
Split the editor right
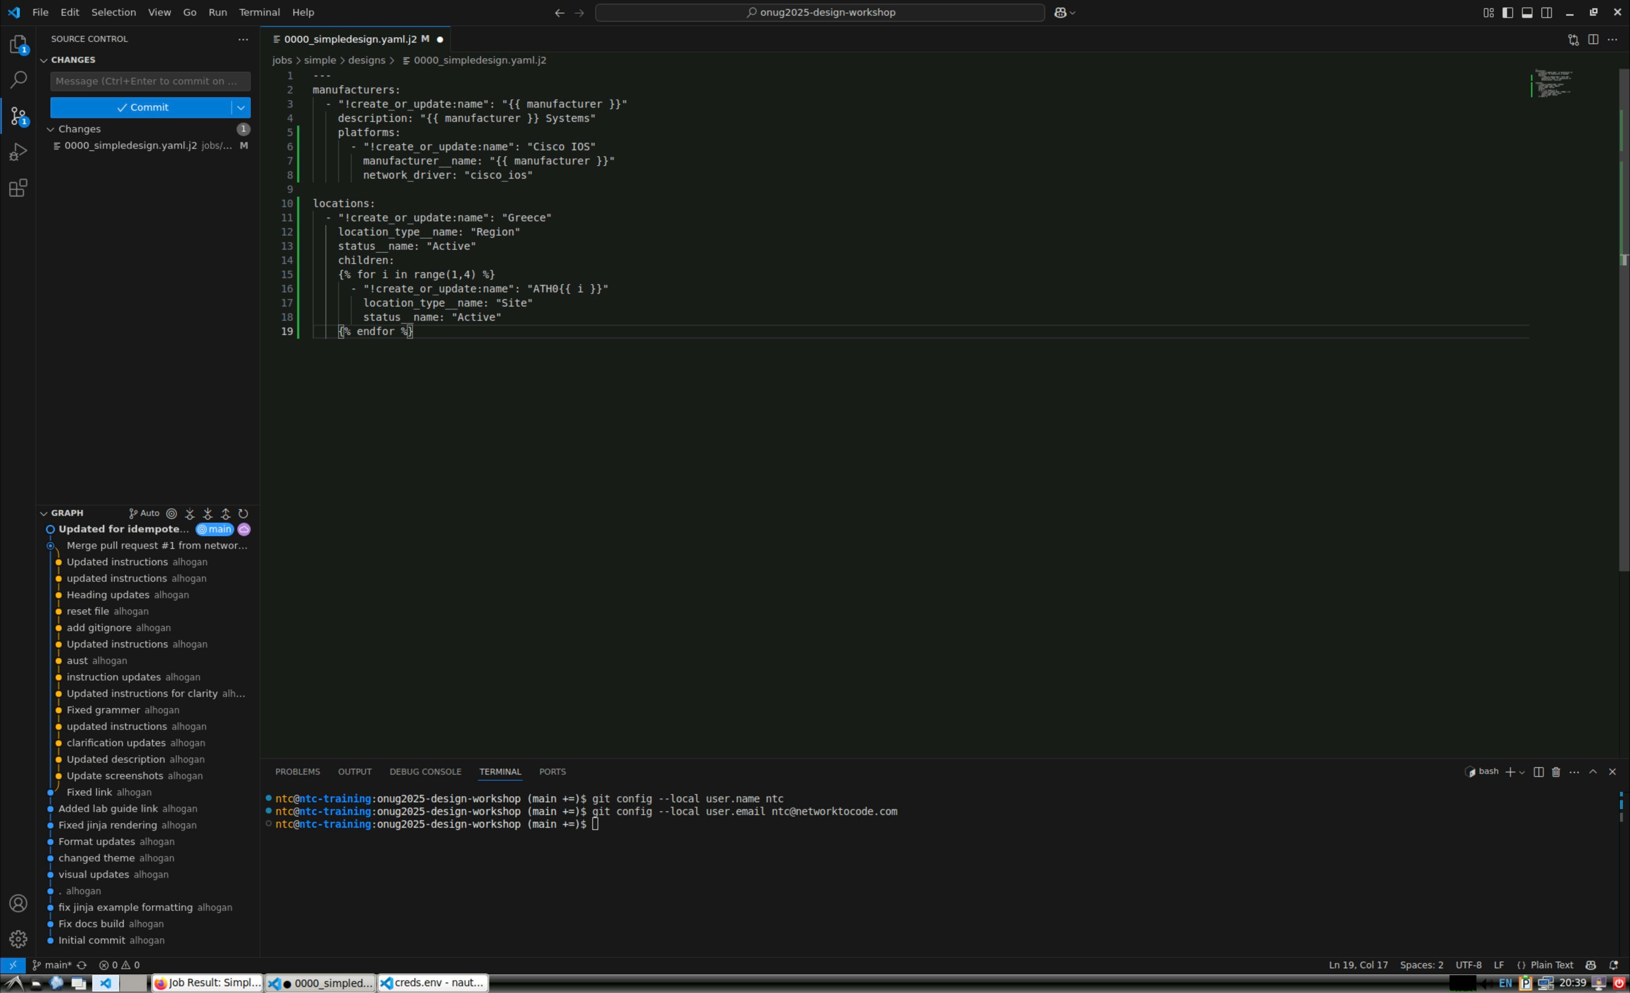(1593, 40)
